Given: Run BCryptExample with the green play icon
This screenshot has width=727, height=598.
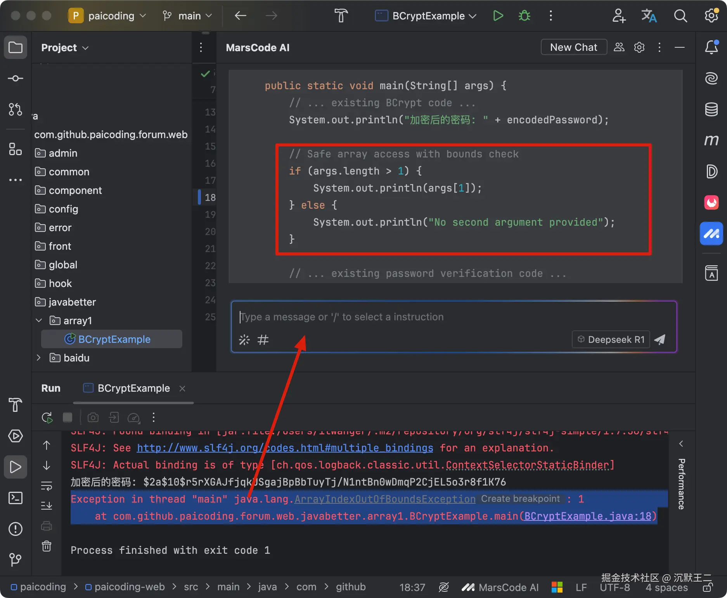Looking at the screenshot, I should click(498, 16).
